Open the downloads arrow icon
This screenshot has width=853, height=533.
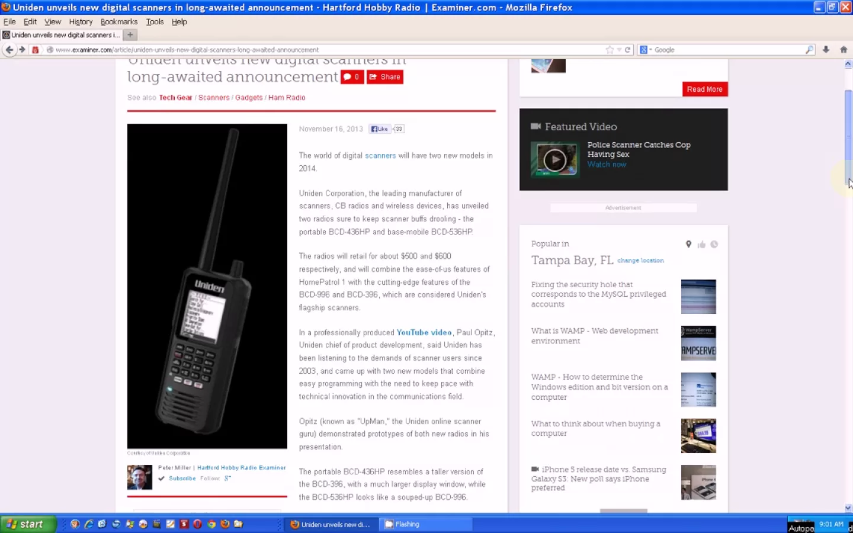[x=826, y=50]
